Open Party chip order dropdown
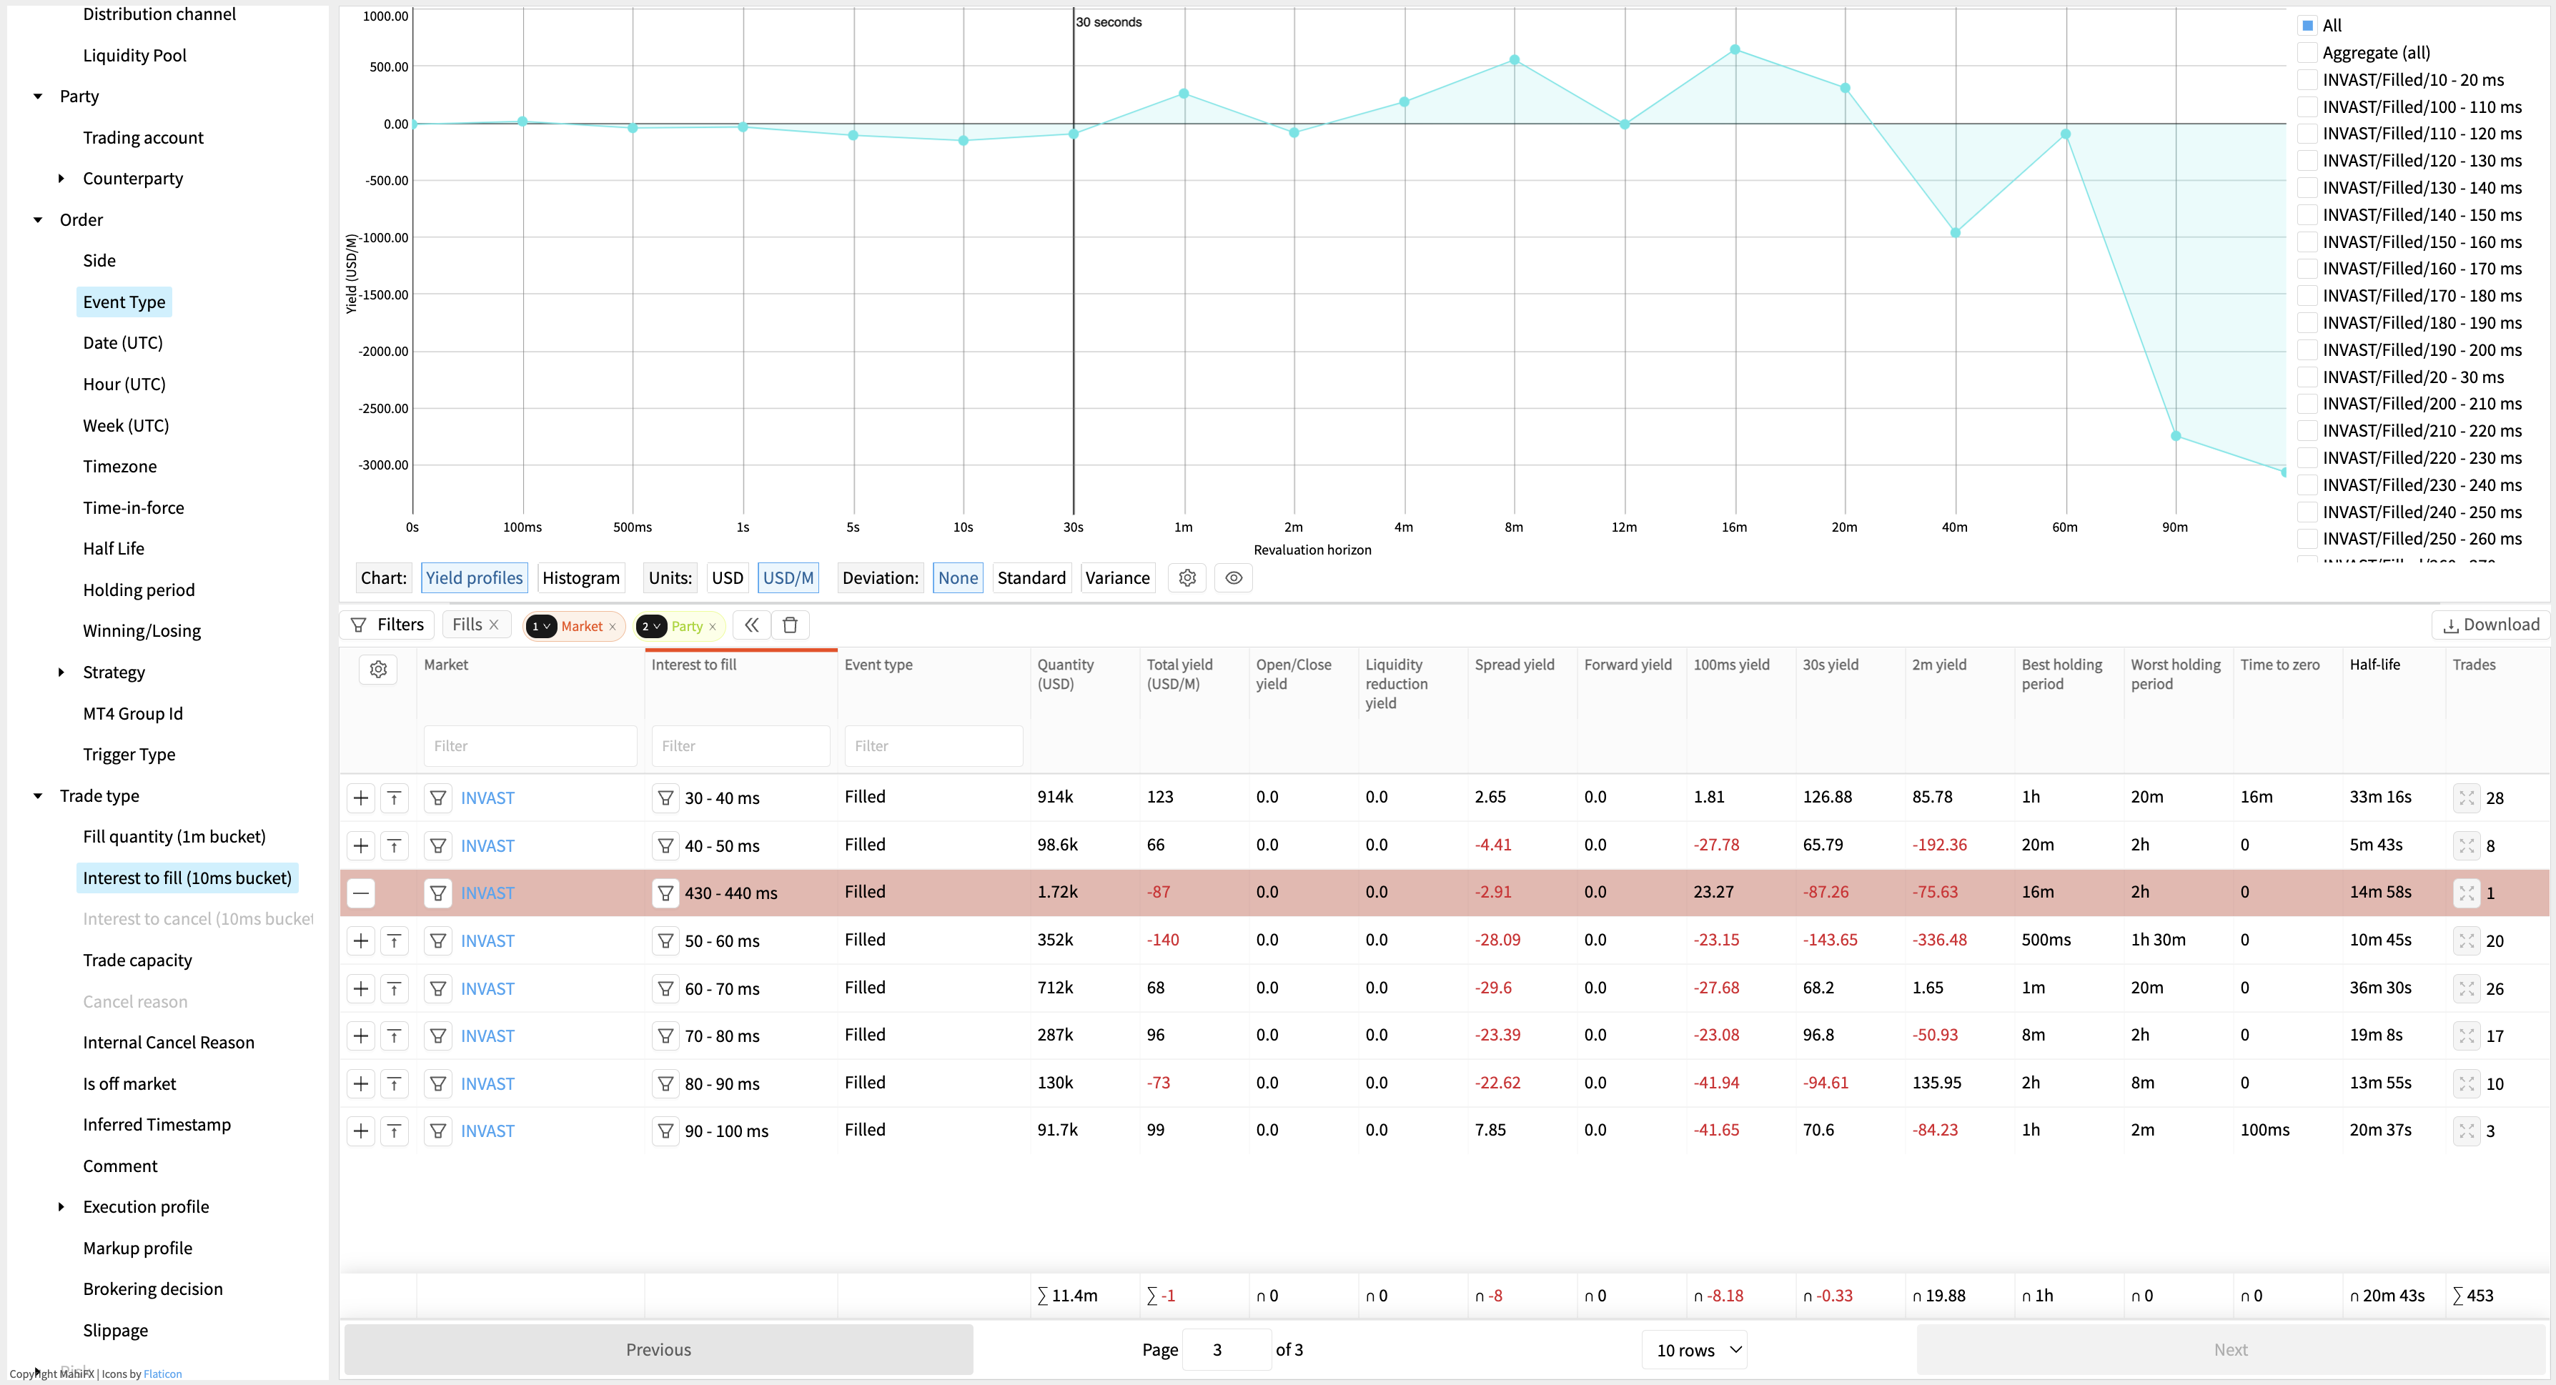 pos(651,626)
